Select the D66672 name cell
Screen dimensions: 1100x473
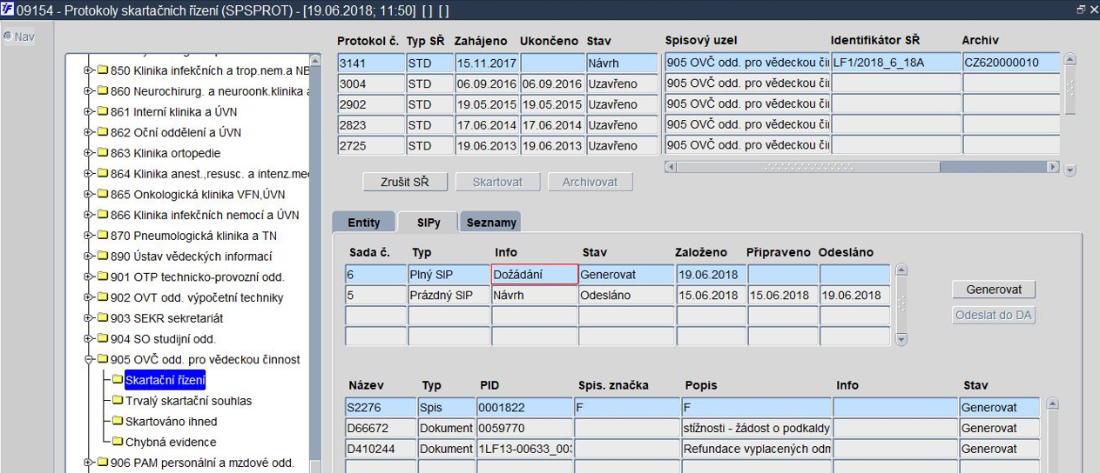coord(381,428)
